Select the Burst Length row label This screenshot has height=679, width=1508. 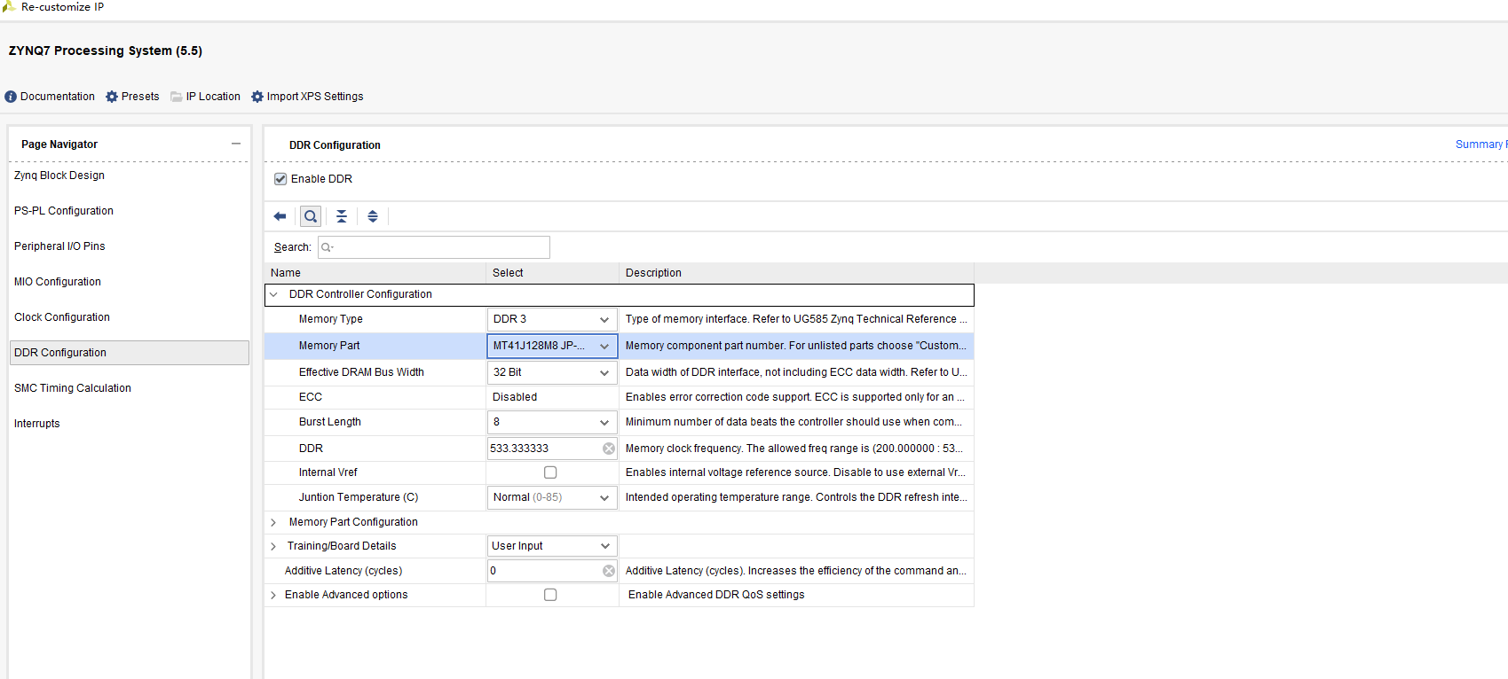(330, 422)
